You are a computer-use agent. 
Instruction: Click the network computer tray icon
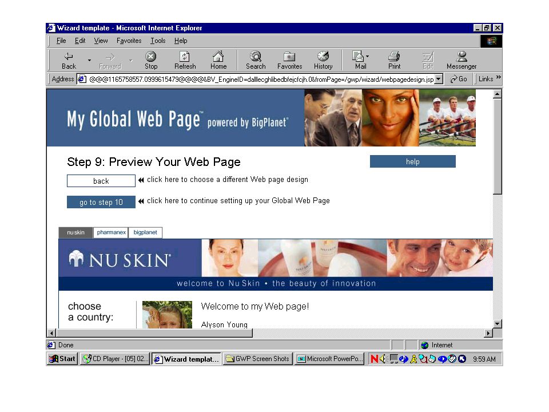(394, 359)
